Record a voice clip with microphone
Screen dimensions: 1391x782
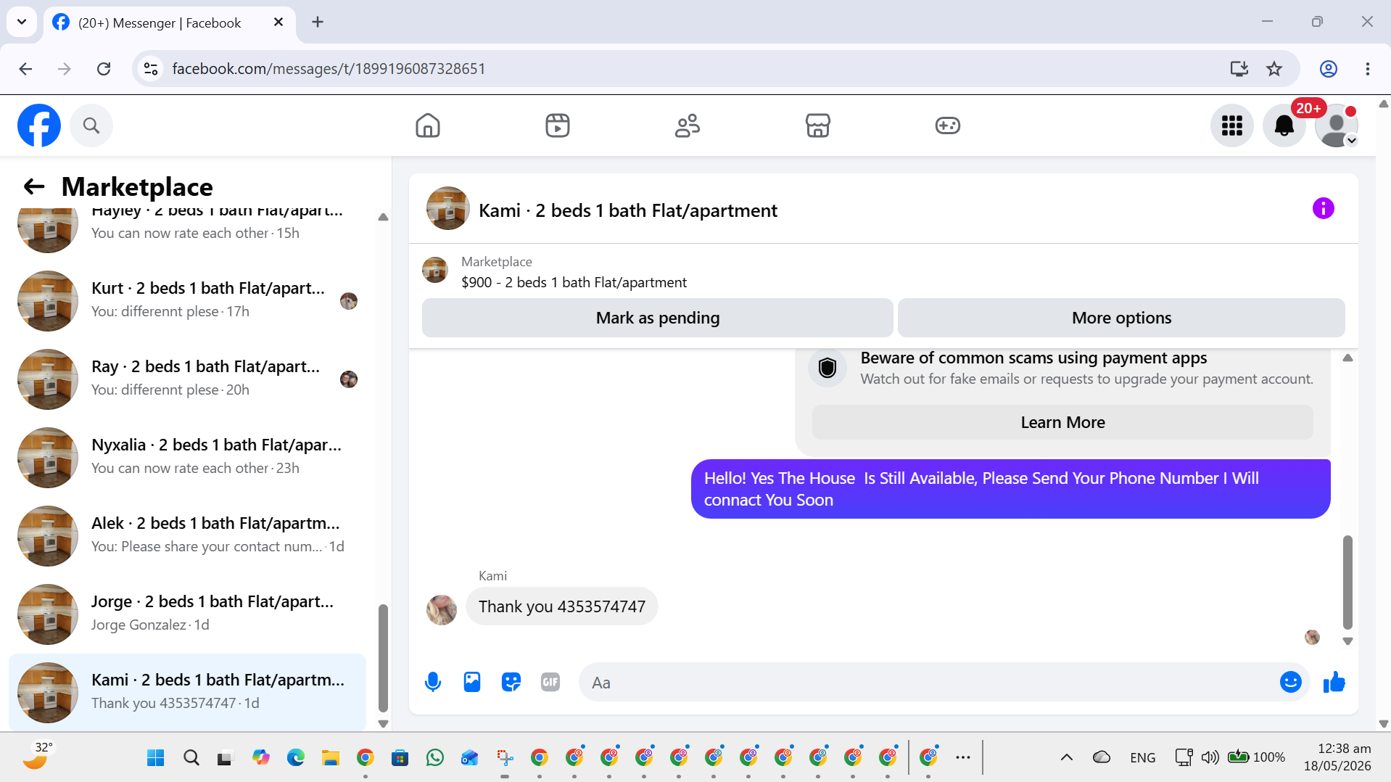(433, 682)
